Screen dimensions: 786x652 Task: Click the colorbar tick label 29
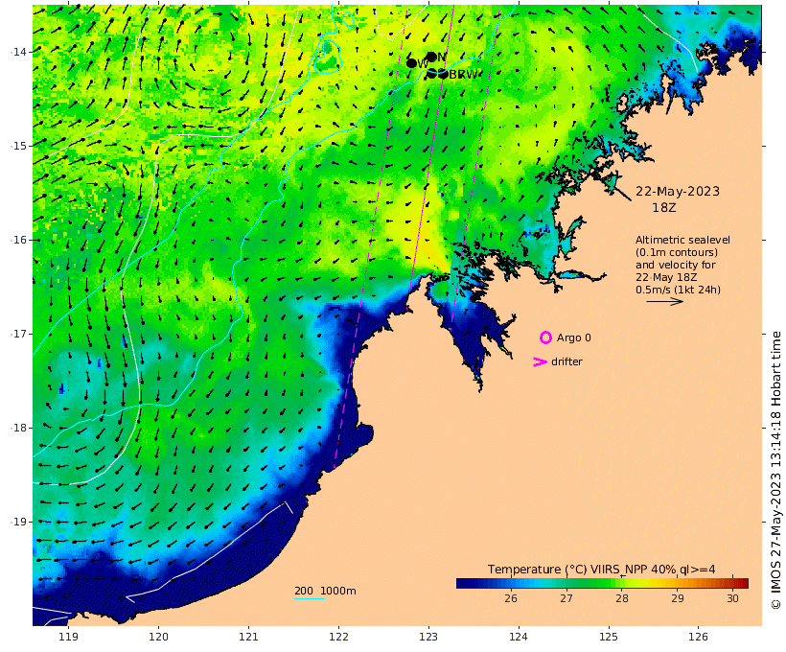click(x=678, y=598)
